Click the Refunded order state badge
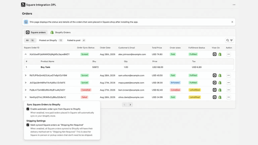258x145 pixels. tap(175, 83)
